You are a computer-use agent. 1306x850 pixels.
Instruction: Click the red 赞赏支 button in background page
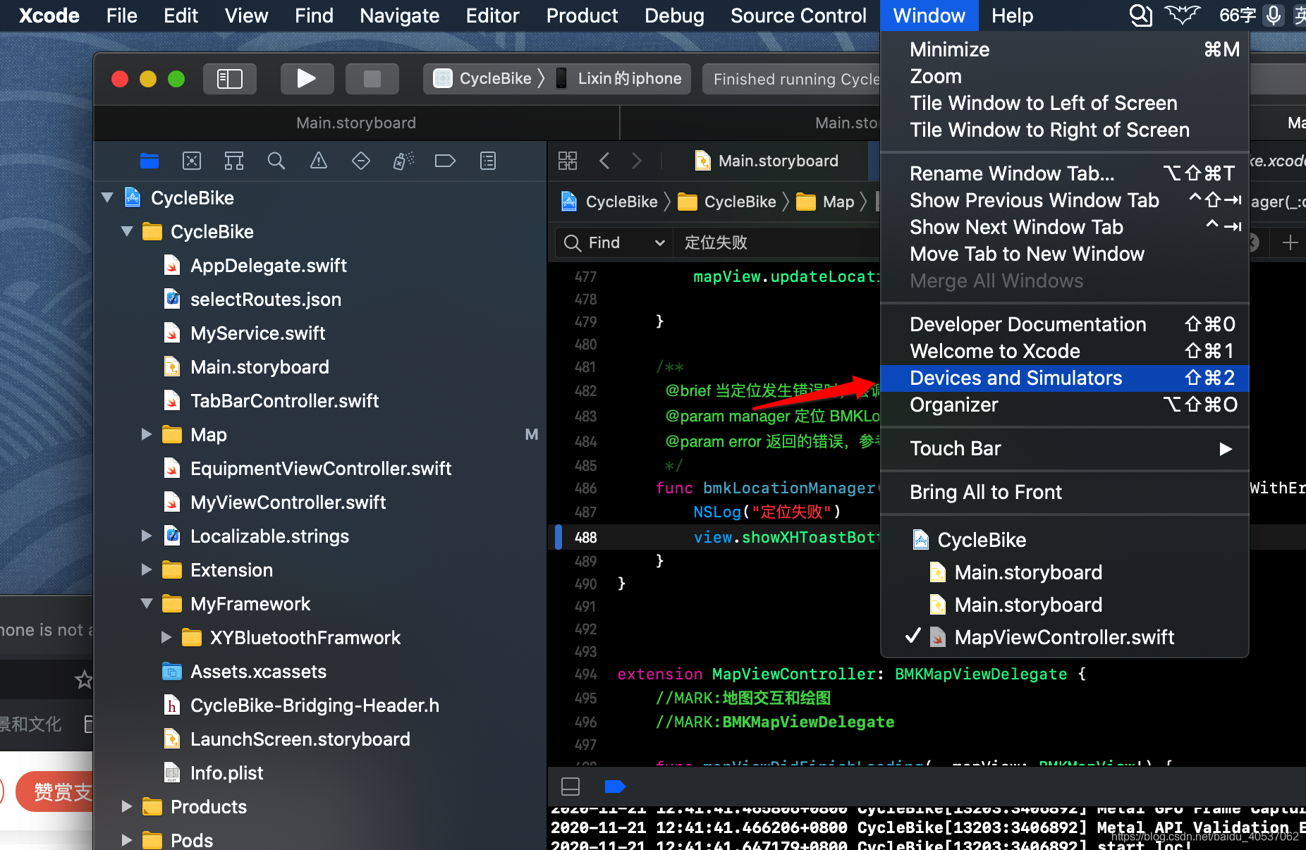point(55,792)
